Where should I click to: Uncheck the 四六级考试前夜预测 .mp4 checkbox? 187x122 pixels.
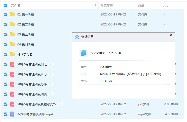coord(6,114)
